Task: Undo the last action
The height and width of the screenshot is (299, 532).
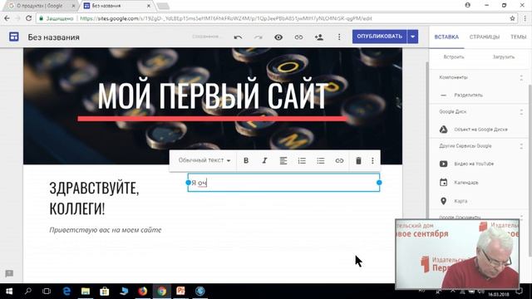Action: 238,37
